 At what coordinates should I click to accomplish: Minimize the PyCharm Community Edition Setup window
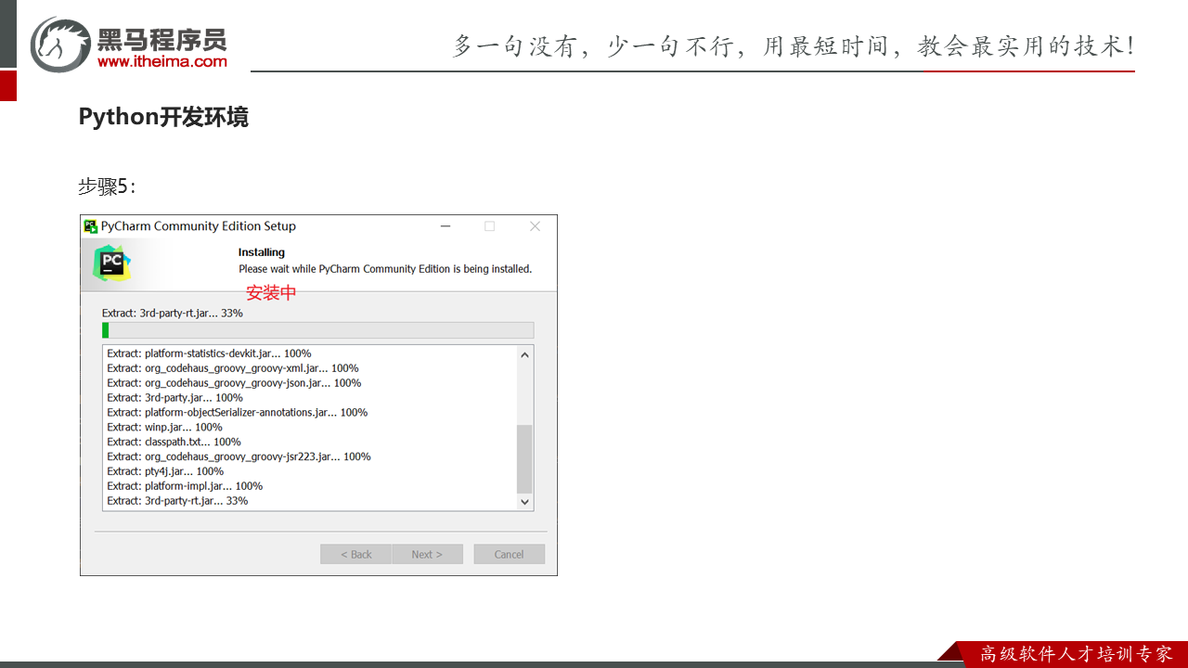click(x=445, y=226)
